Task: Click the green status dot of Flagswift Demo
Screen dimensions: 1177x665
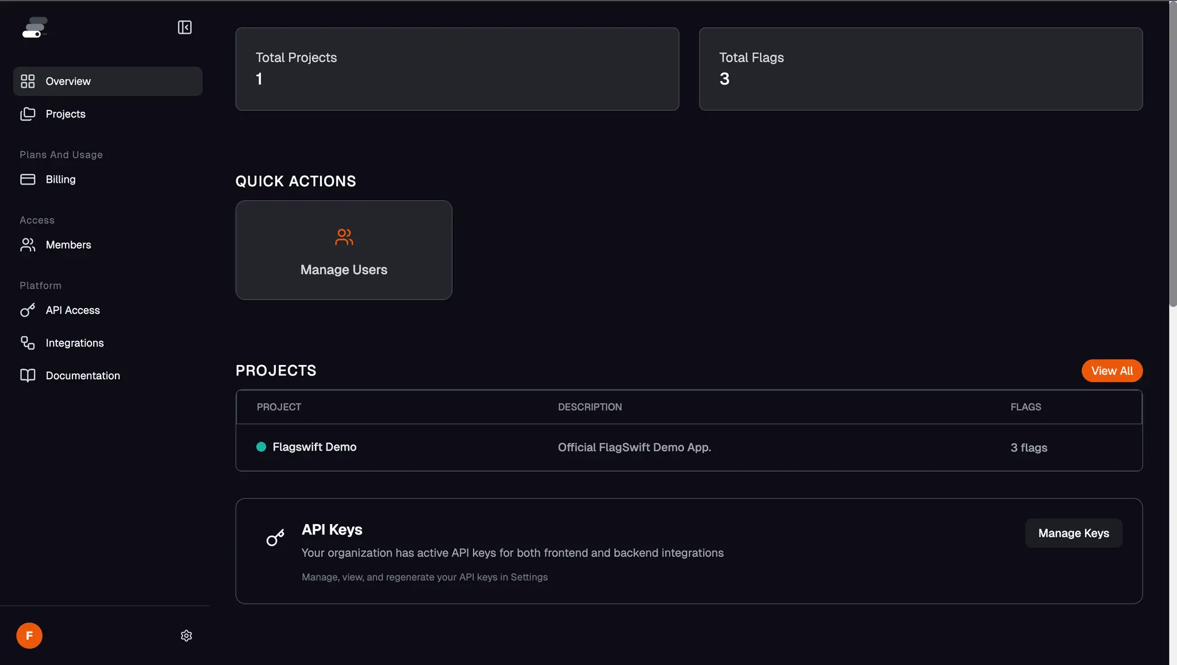Action: point(261,447)
